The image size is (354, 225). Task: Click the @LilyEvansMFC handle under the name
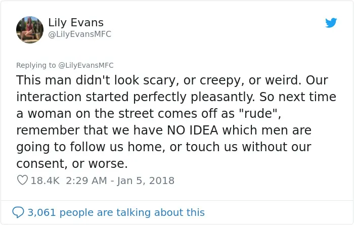click(x=80, y=34)
